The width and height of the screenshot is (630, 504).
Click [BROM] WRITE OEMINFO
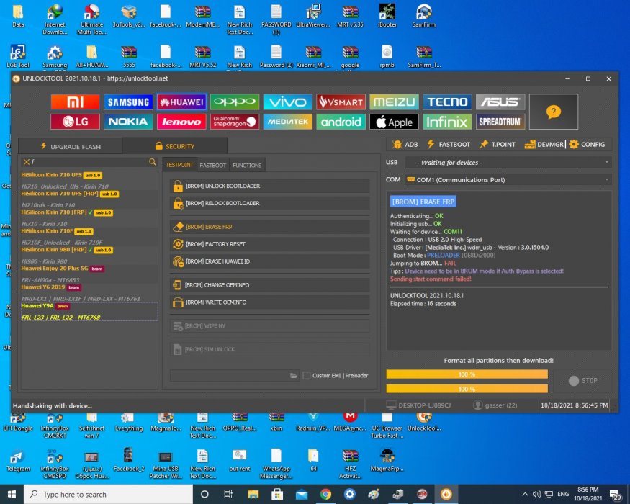point(269,302)
